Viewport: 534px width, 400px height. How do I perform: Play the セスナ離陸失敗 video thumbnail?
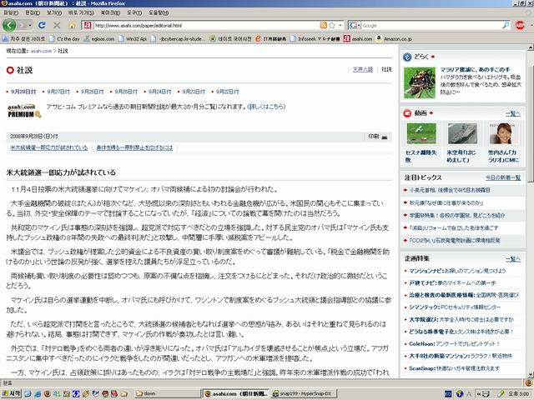coord(421,133)
